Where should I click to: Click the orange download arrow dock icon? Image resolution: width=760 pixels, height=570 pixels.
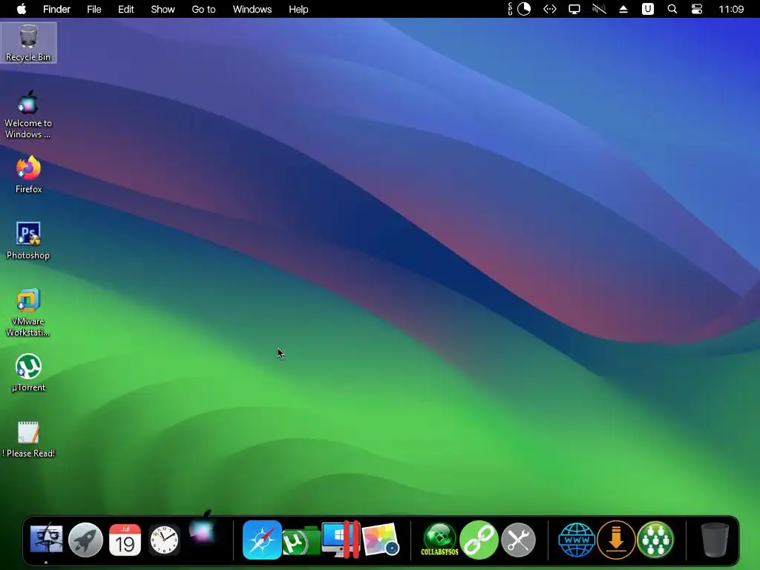pyautogui.click(x=616, y=540)
